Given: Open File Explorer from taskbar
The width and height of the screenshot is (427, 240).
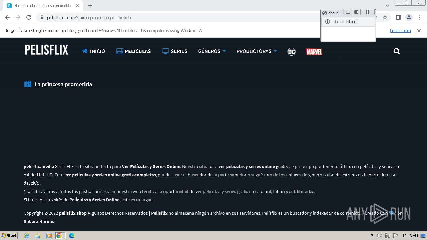Looking at the screenshot, I should point(38,236).
